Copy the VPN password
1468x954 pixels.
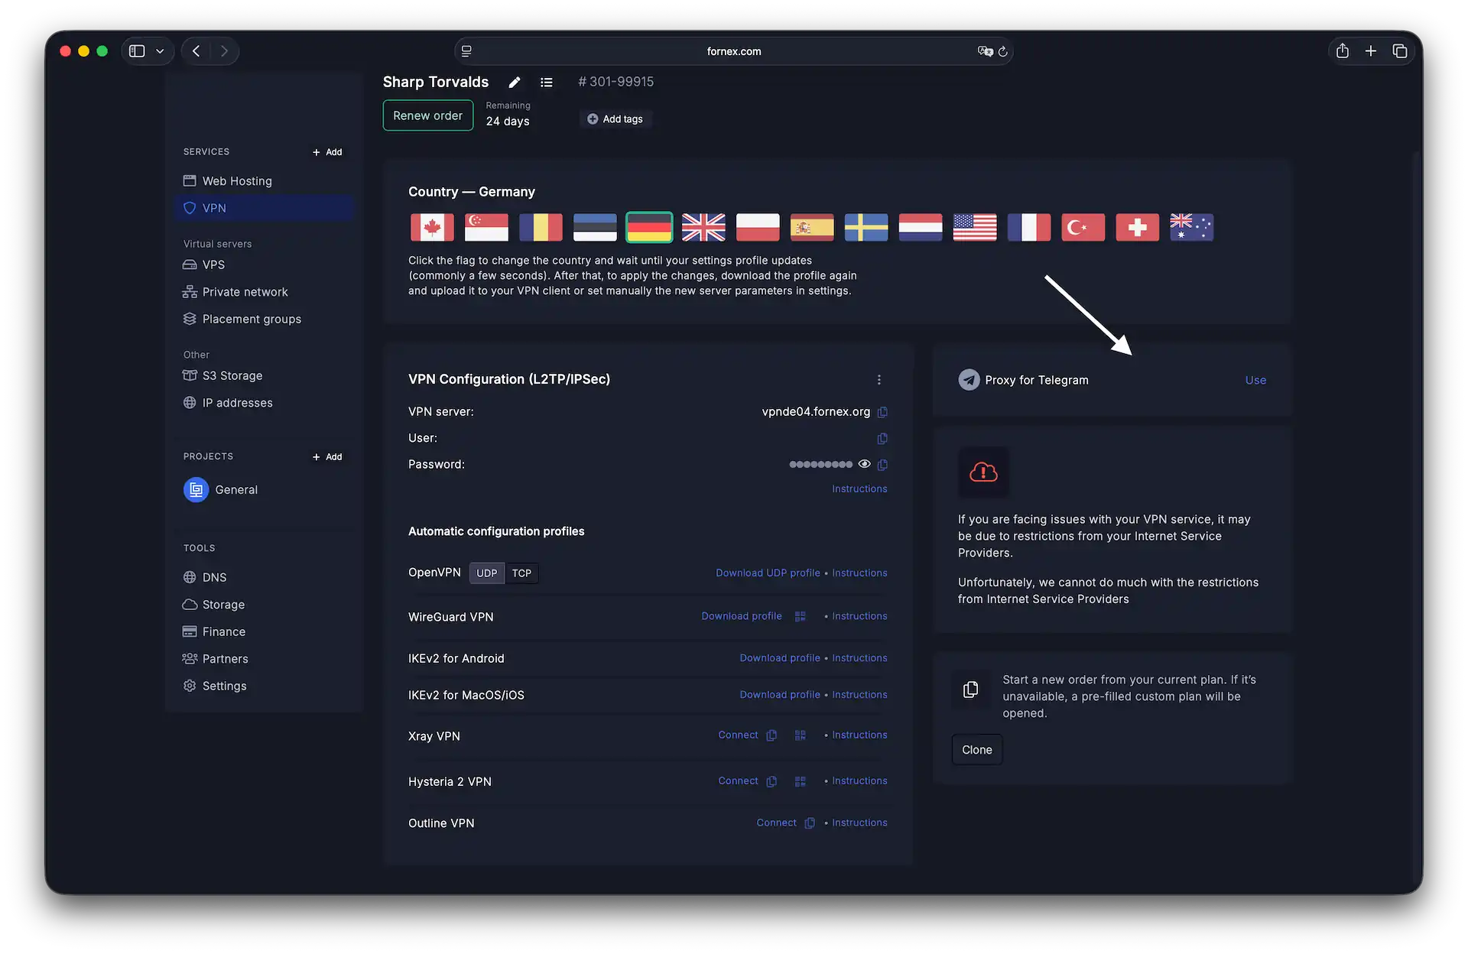pos(882,464)
